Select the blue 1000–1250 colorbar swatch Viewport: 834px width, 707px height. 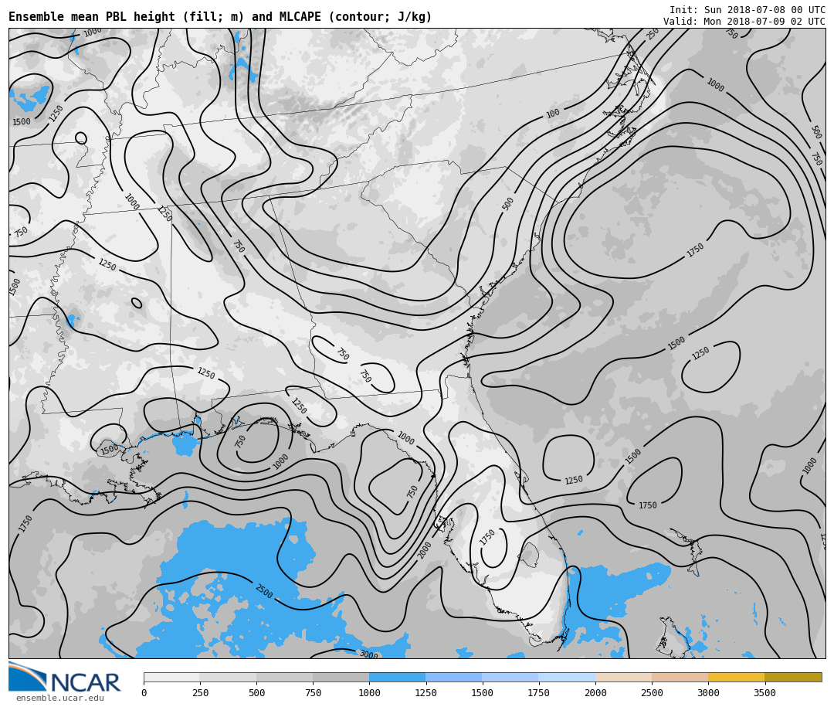point(397,677)
